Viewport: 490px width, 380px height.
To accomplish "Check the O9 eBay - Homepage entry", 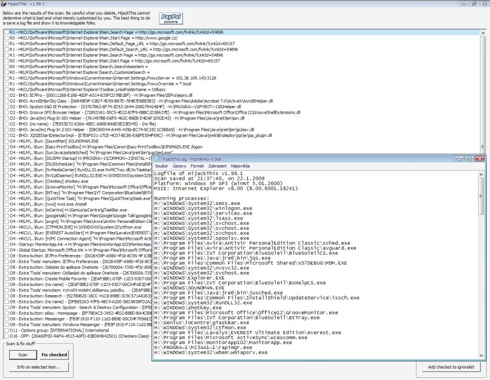I will [x=7, y=313].
